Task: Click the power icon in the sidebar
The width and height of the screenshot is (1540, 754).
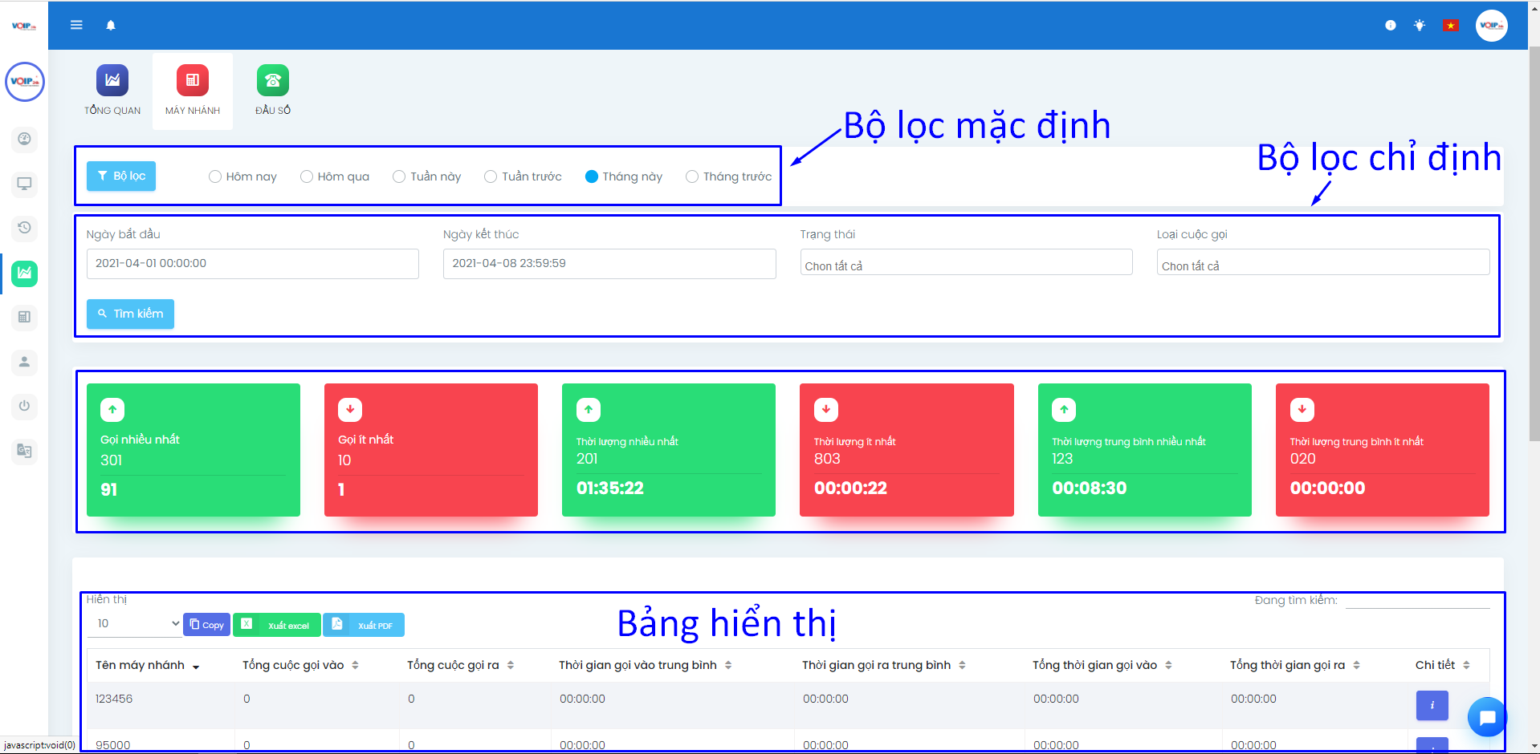Action: click(x=24, y=406)
